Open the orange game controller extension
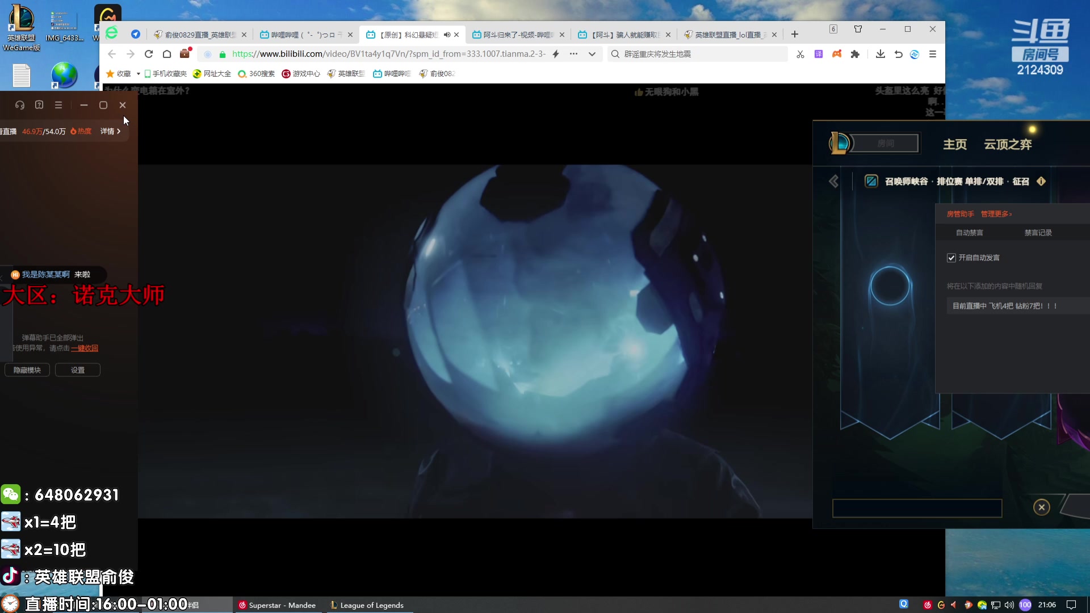The width and height of the screenshot is (1090, 613). (x=837, y=54)
